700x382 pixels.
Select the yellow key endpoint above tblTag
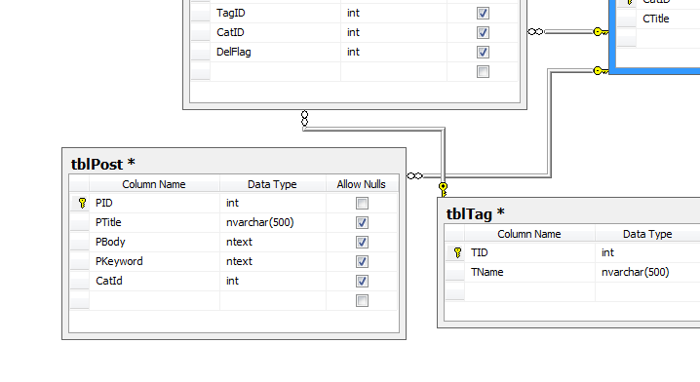443,189
